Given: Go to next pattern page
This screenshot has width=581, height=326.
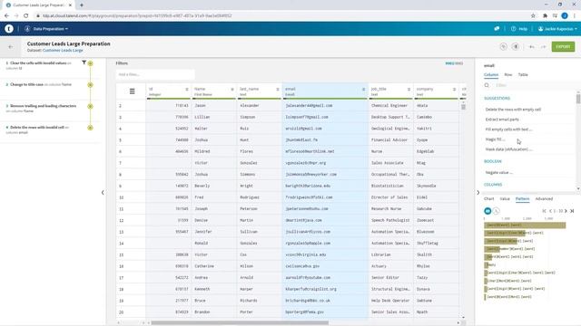Looking at the screenshot, I should click(x=566, y=211).
